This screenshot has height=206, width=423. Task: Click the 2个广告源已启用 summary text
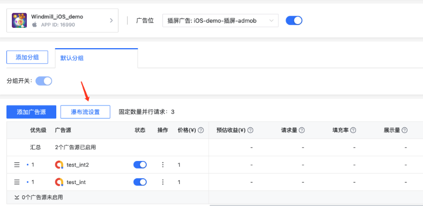point(75,148)
